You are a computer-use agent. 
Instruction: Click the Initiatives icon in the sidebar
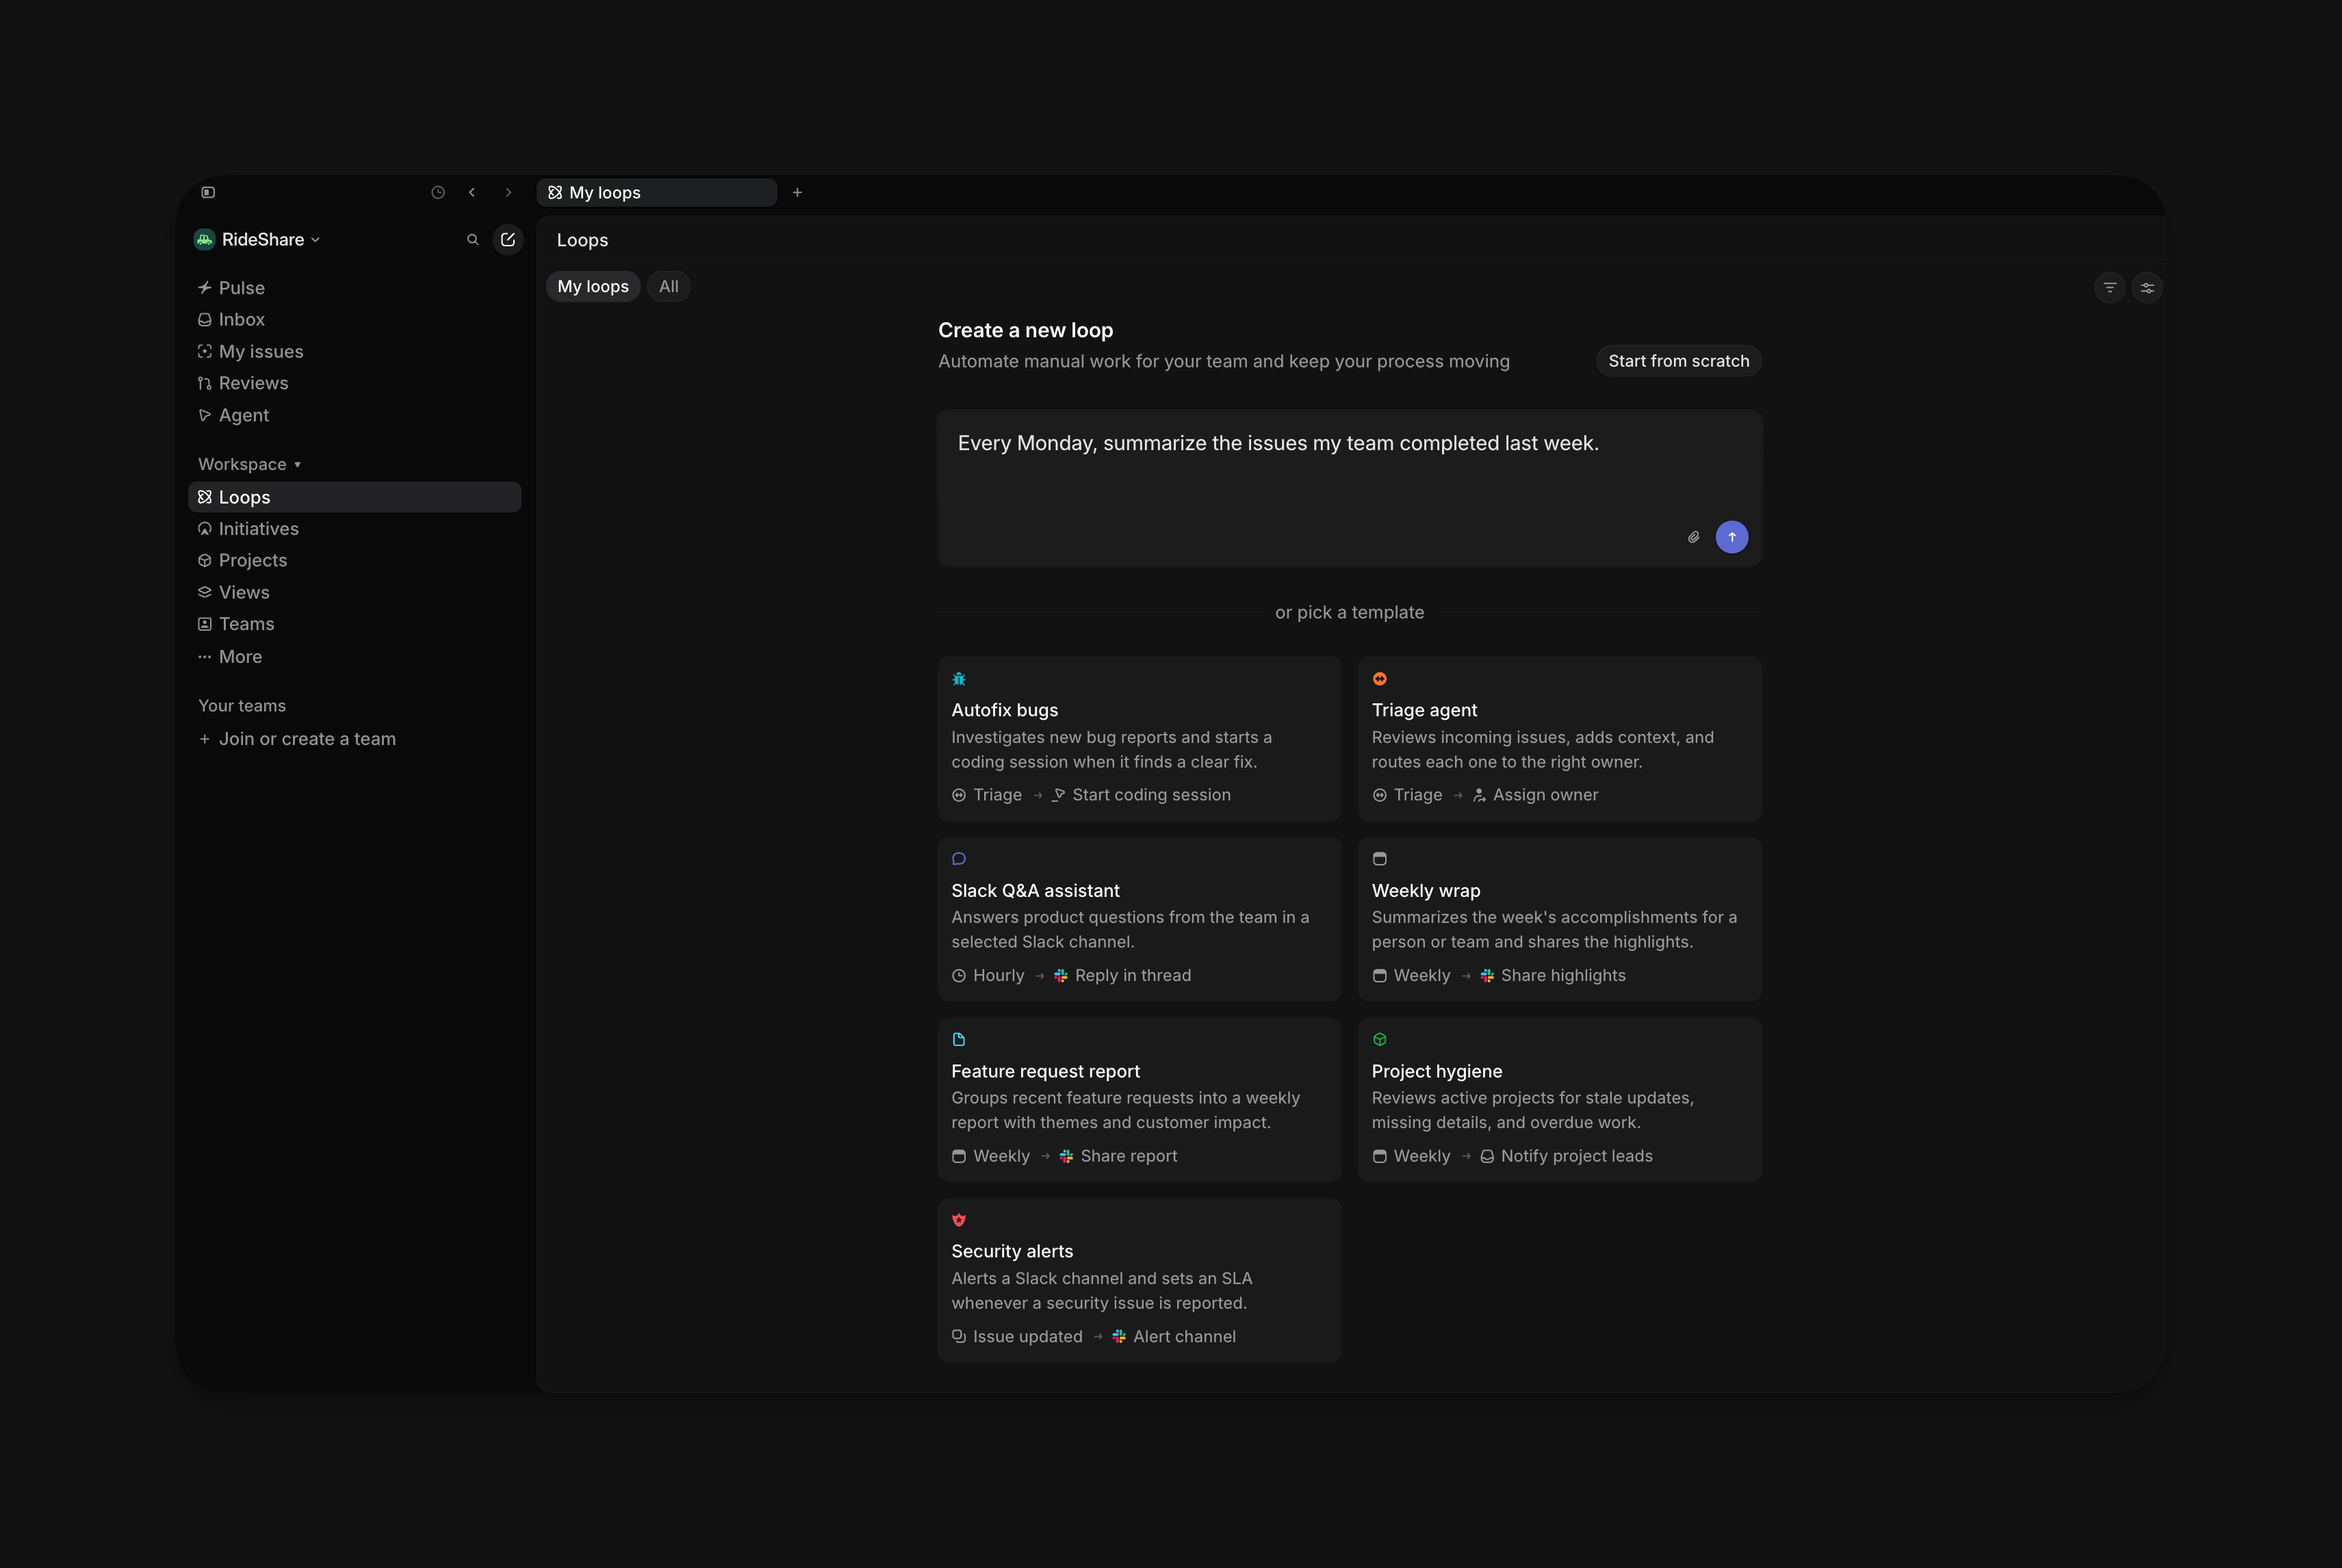pyautogui.click(x=205, y=529)
